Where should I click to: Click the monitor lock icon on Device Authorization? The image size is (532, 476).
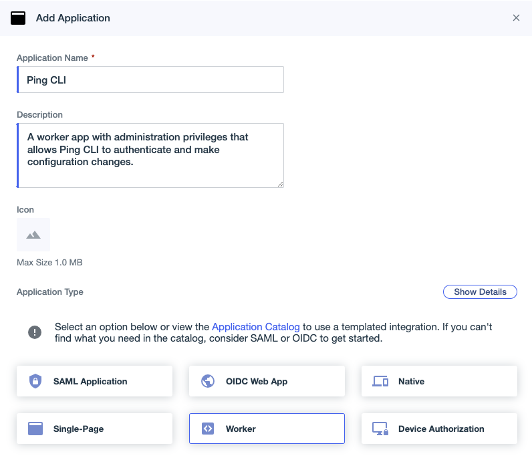(x=380, y=429)
